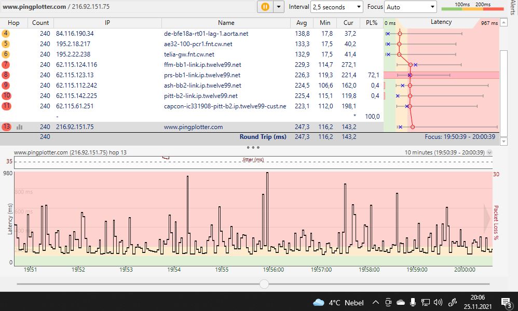Select the hop 9 red circle icon
The width and height of the screenshot is (518, 311).
click(x=6, y=86)
